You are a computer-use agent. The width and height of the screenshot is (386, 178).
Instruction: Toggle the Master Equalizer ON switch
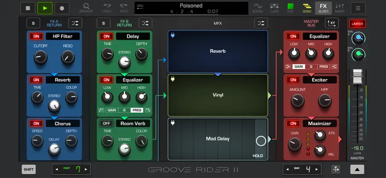[x=293, y=37]
